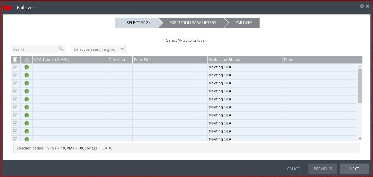This screenshot has height=177, width=373.
Task: Cancel the failover wizard
Action: pos(294,169)
